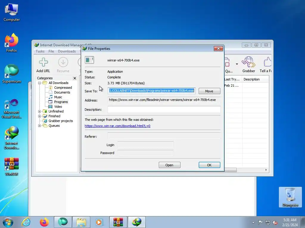Open the queue dropdown arrow in toolbar
305x228 pixels.
click(237, 64)
